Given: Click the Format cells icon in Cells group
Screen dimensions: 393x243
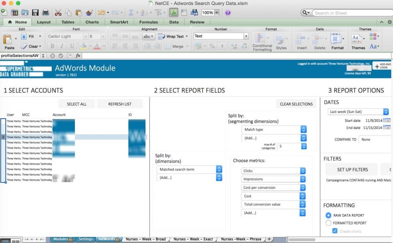Looking at the screenshot, I should pos(336,39).
